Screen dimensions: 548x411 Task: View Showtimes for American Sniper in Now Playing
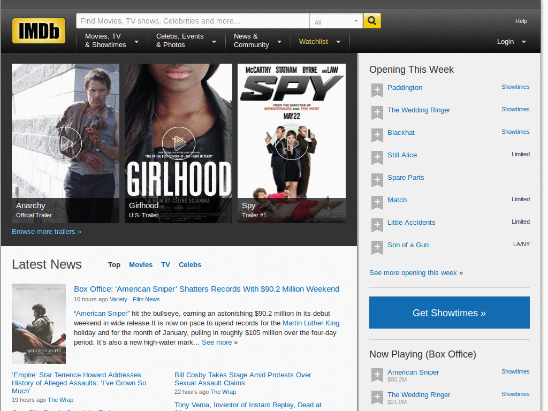pos(515,371)
